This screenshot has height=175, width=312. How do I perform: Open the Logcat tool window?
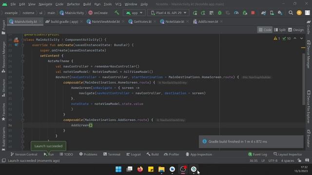pos(134,155)
